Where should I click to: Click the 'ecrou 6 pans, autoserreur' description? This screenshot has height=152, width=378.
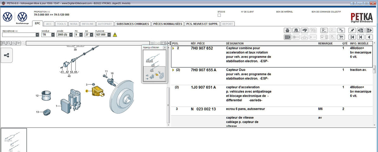point(245,109)
